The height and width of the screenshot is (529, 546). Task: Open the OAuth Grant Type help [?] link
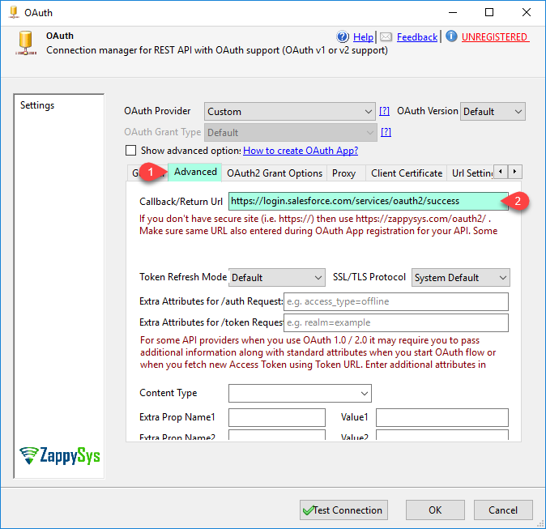point(386,132)
